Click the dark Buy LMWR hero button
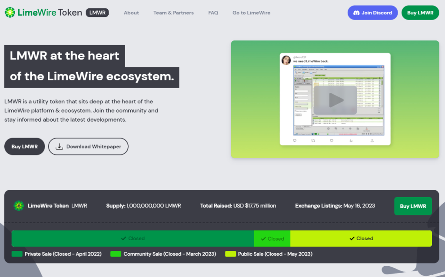 24,147
